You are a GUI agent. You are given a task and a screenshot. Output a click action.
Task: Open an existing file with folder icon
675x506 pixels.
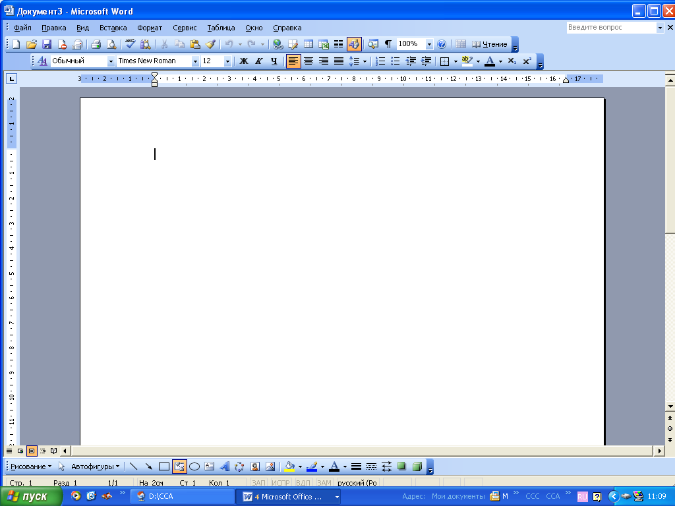[32, 44]
